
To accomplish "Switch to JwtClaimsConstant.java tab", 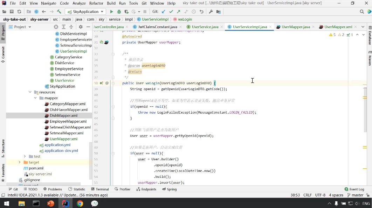I will click(x=158, y=27).
